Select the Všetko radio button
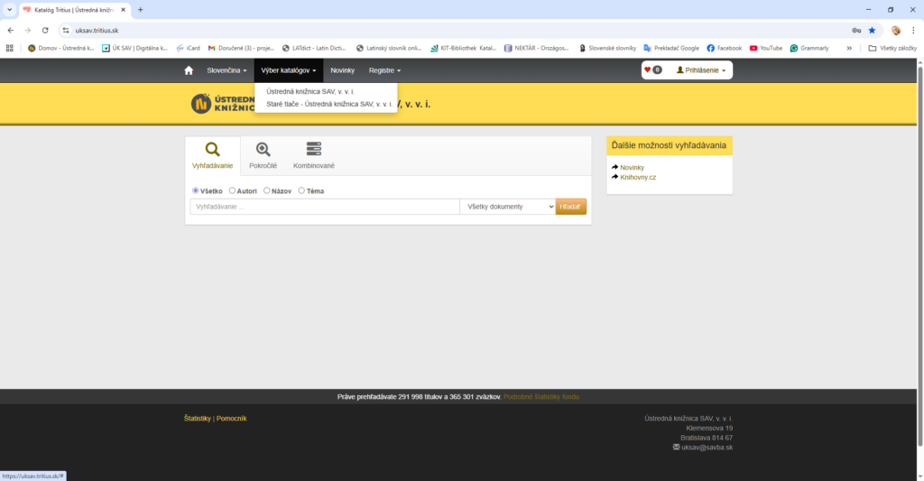924x481 pixels. (x=196, y=190)
